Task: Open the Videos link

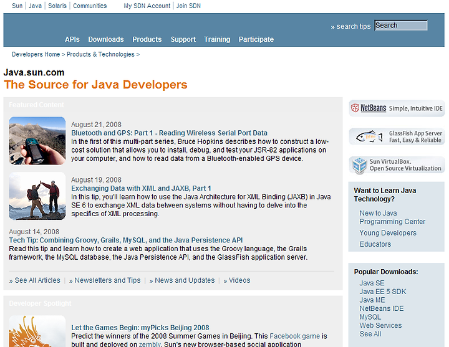Action: pos(239,280)
